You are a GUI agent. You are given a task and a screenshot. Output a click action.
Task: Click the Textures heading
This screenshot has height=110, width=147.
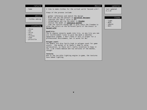(50, 54)
